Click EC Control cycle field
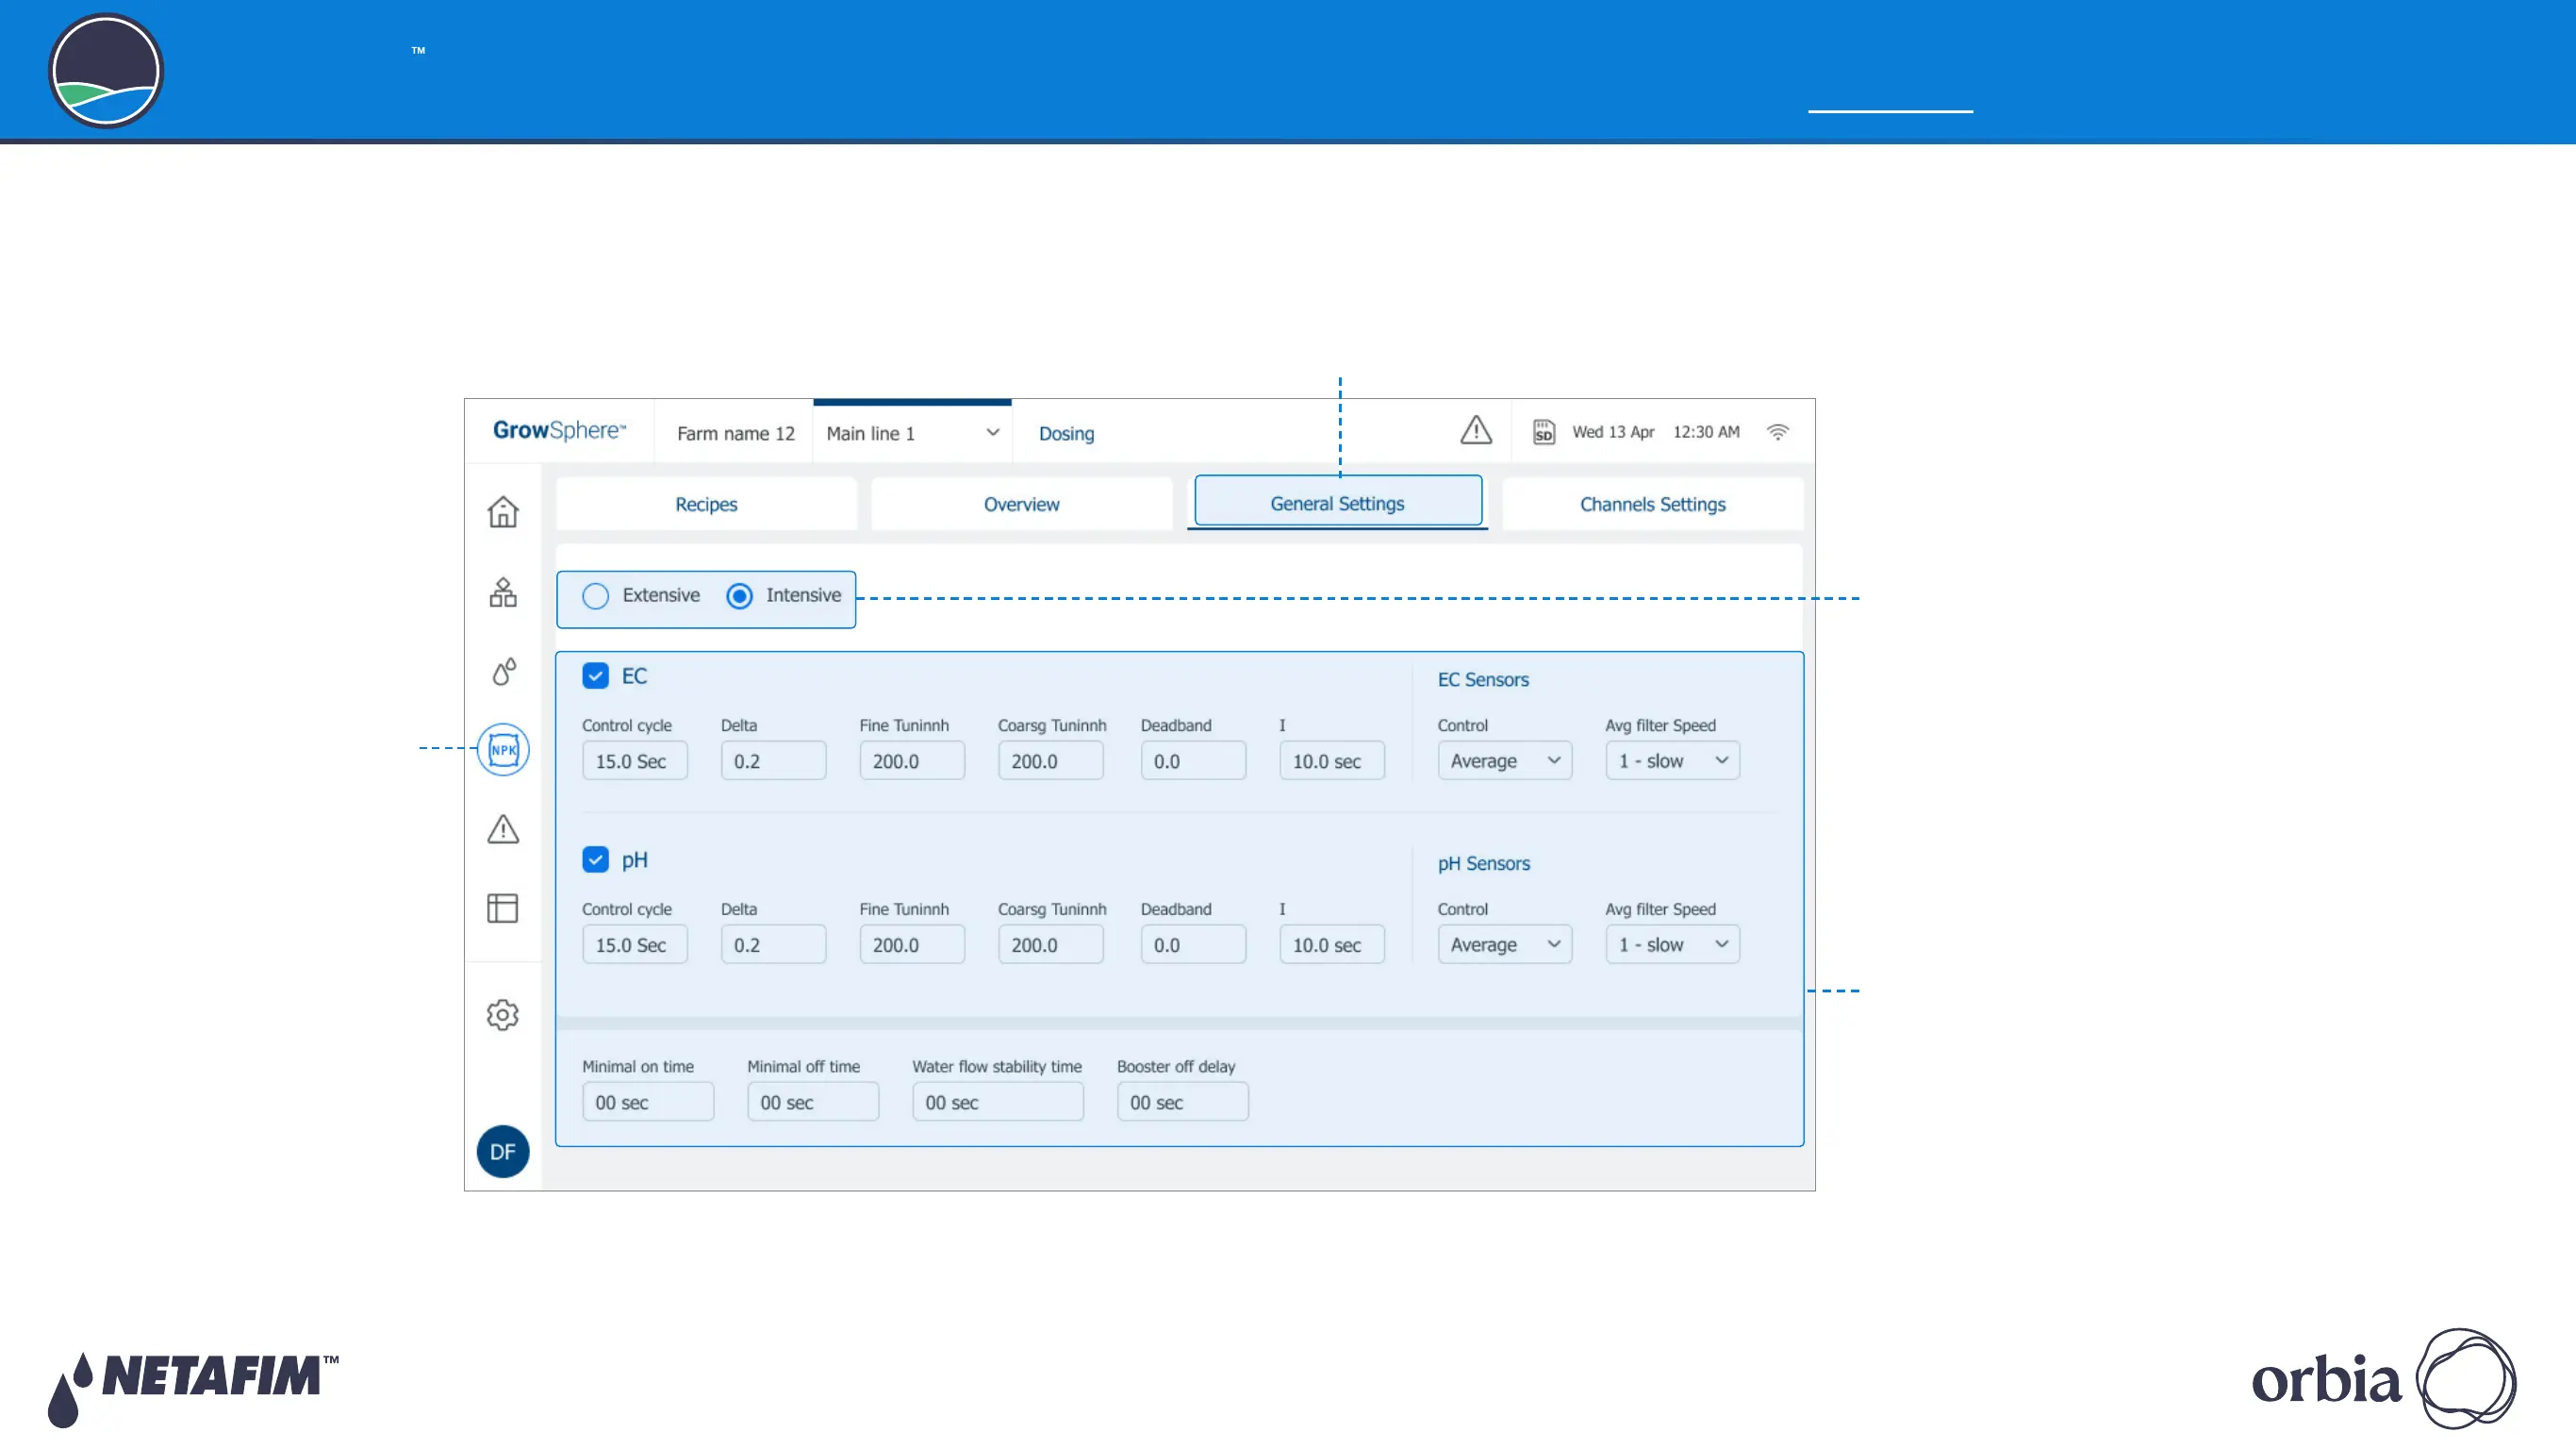2576x1449 pixels. (x=635, y=760)
